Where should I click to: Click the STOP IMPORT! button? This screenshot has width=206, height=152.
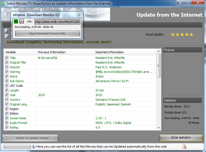coord(181,138)
